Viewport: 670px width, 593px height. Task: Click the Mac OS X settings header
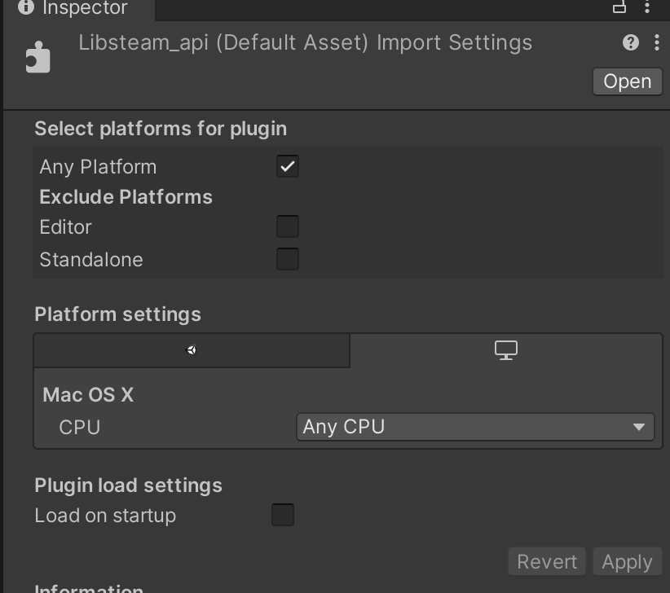pos(88,394)
